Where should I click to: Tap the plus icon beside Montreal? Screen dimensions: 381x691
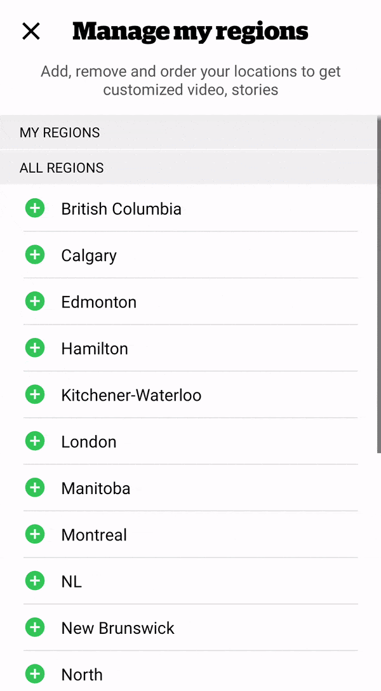coord(35,534)
